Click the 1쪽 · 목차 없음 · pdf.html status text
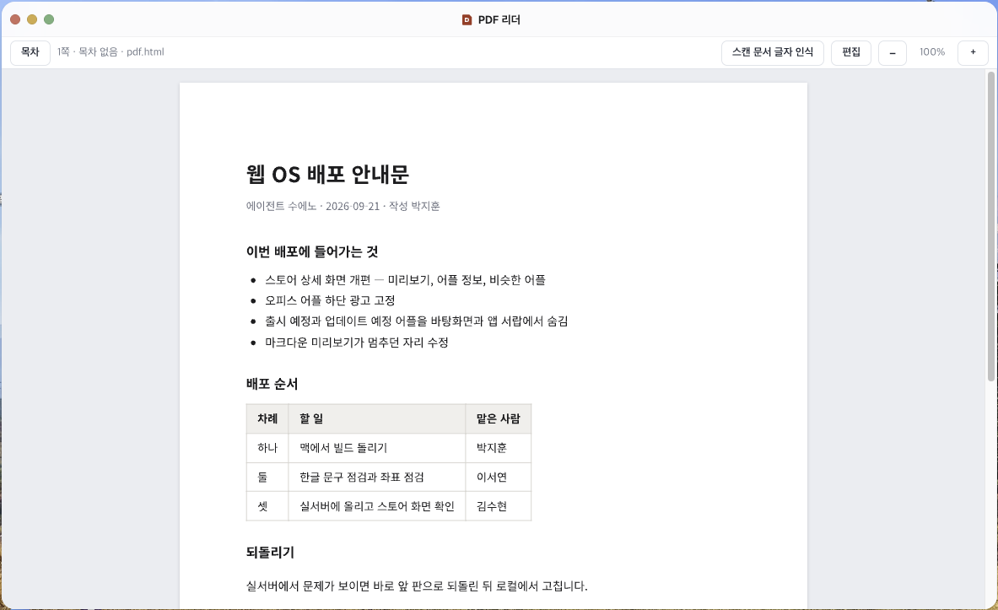Viewport: 998px width, 610px height. (111, 52)
